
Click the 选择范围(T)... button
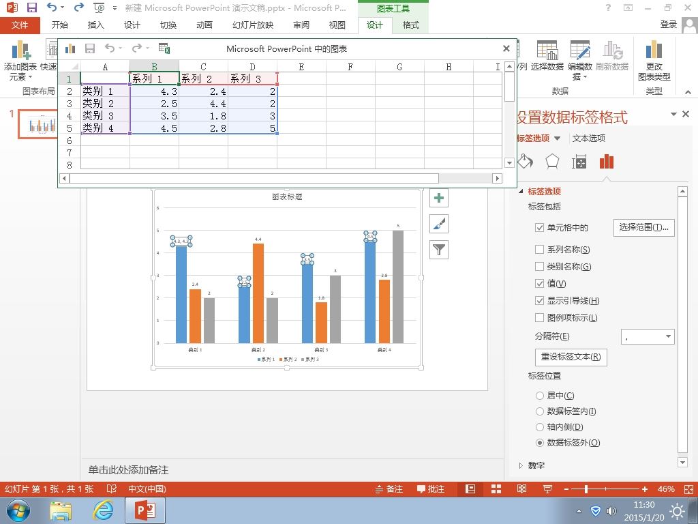(643, 227)
